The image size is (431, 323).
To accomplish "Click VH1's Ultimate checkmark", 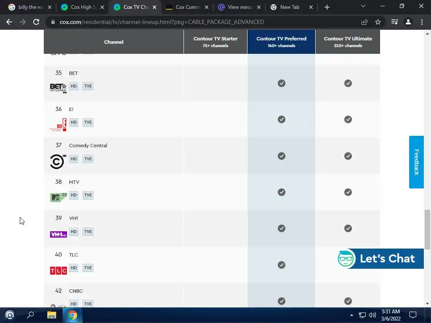I will click(348, 228).
